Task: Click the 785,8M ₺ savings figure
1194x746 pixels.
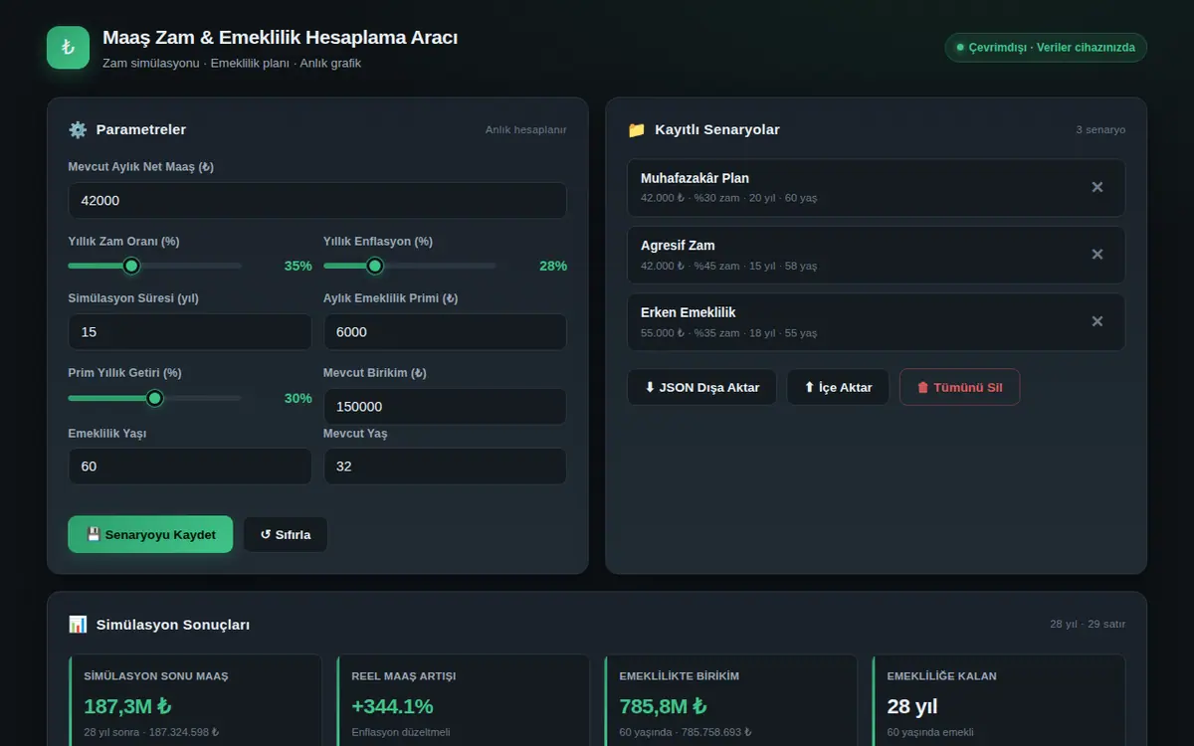Action: pos(663,706)
